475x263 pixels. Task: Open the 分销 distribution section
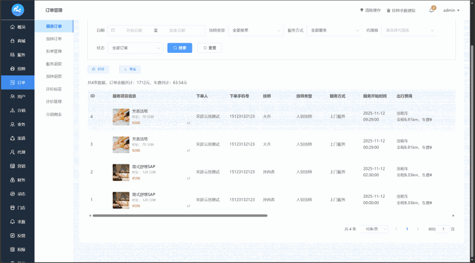(18, 110)
